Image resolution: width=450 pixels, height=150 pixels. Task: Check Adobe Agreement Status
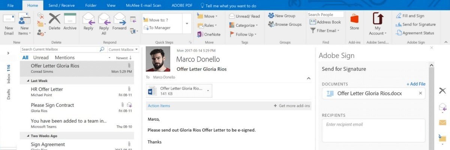click(415, 33)
